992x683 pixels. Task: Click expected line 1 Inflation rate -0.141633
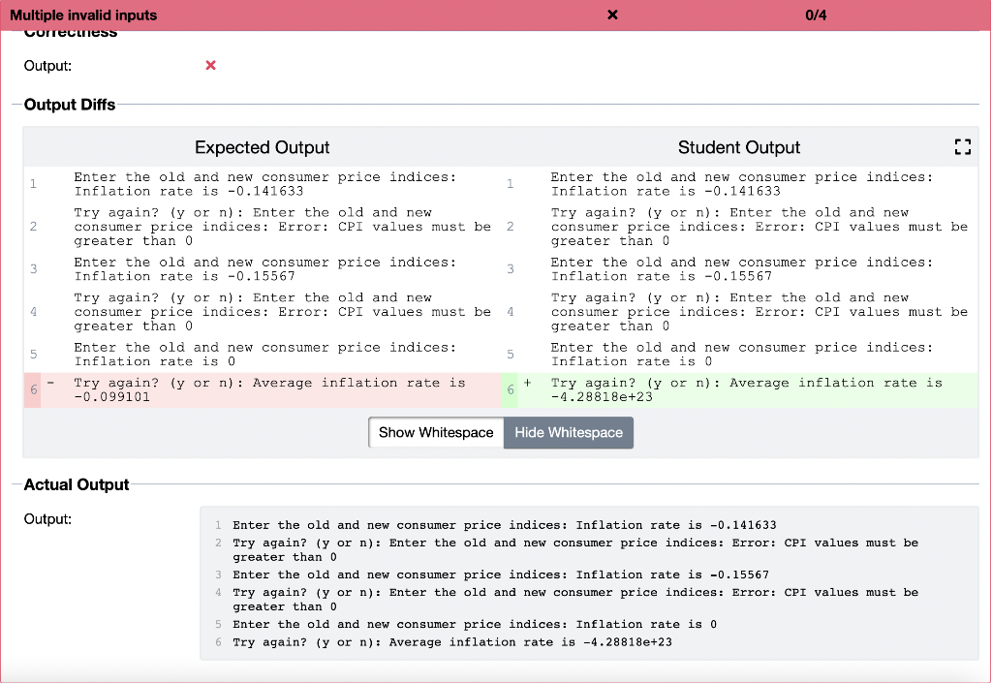point(264,184)
